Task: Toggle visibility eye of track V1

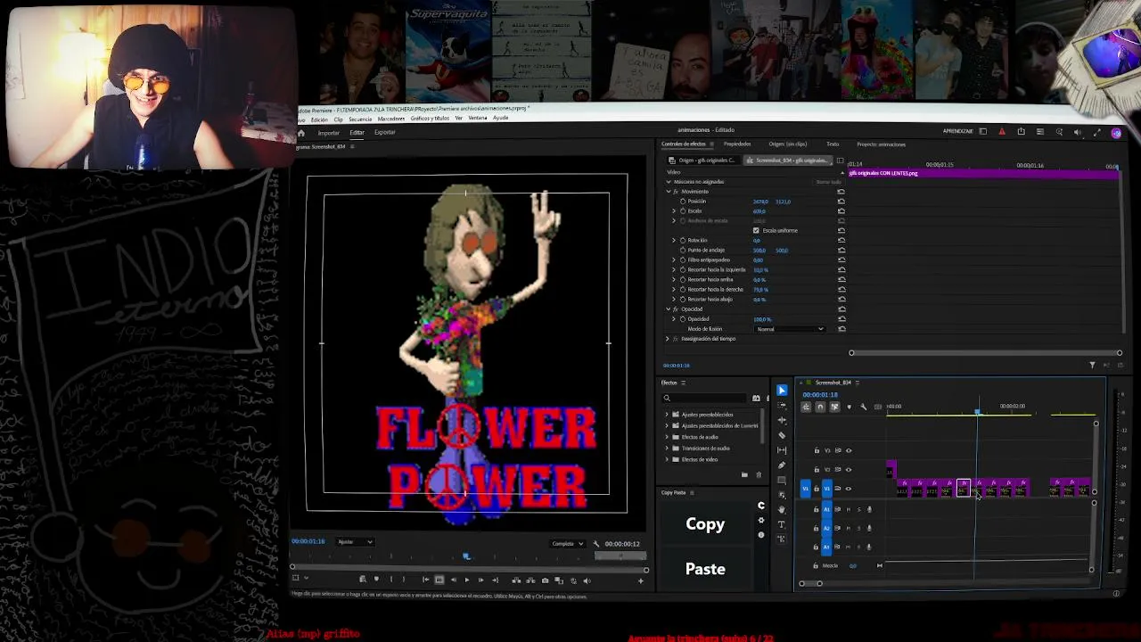Action: (x=849, y=489)
